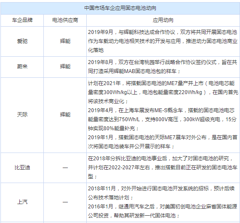This screenshot has width=240, height=223.
Task: Select the 车企品牌 column header
Action: 22,20
